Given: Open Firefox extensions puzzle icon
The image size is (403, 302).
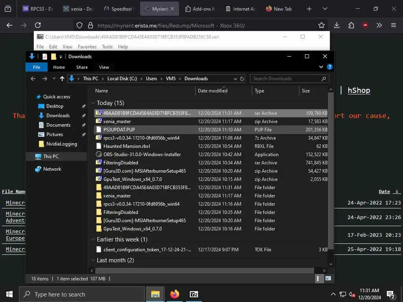Looking at the screenshot, I should point(351,25).
